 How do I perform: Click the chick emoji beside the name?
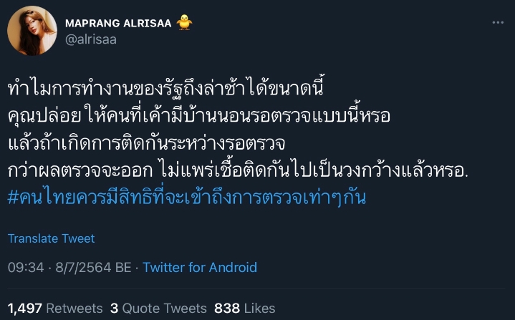coord(184,23)
